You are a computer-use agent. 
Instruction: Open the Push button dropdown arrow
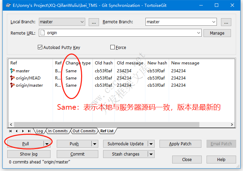coord(95,144)
